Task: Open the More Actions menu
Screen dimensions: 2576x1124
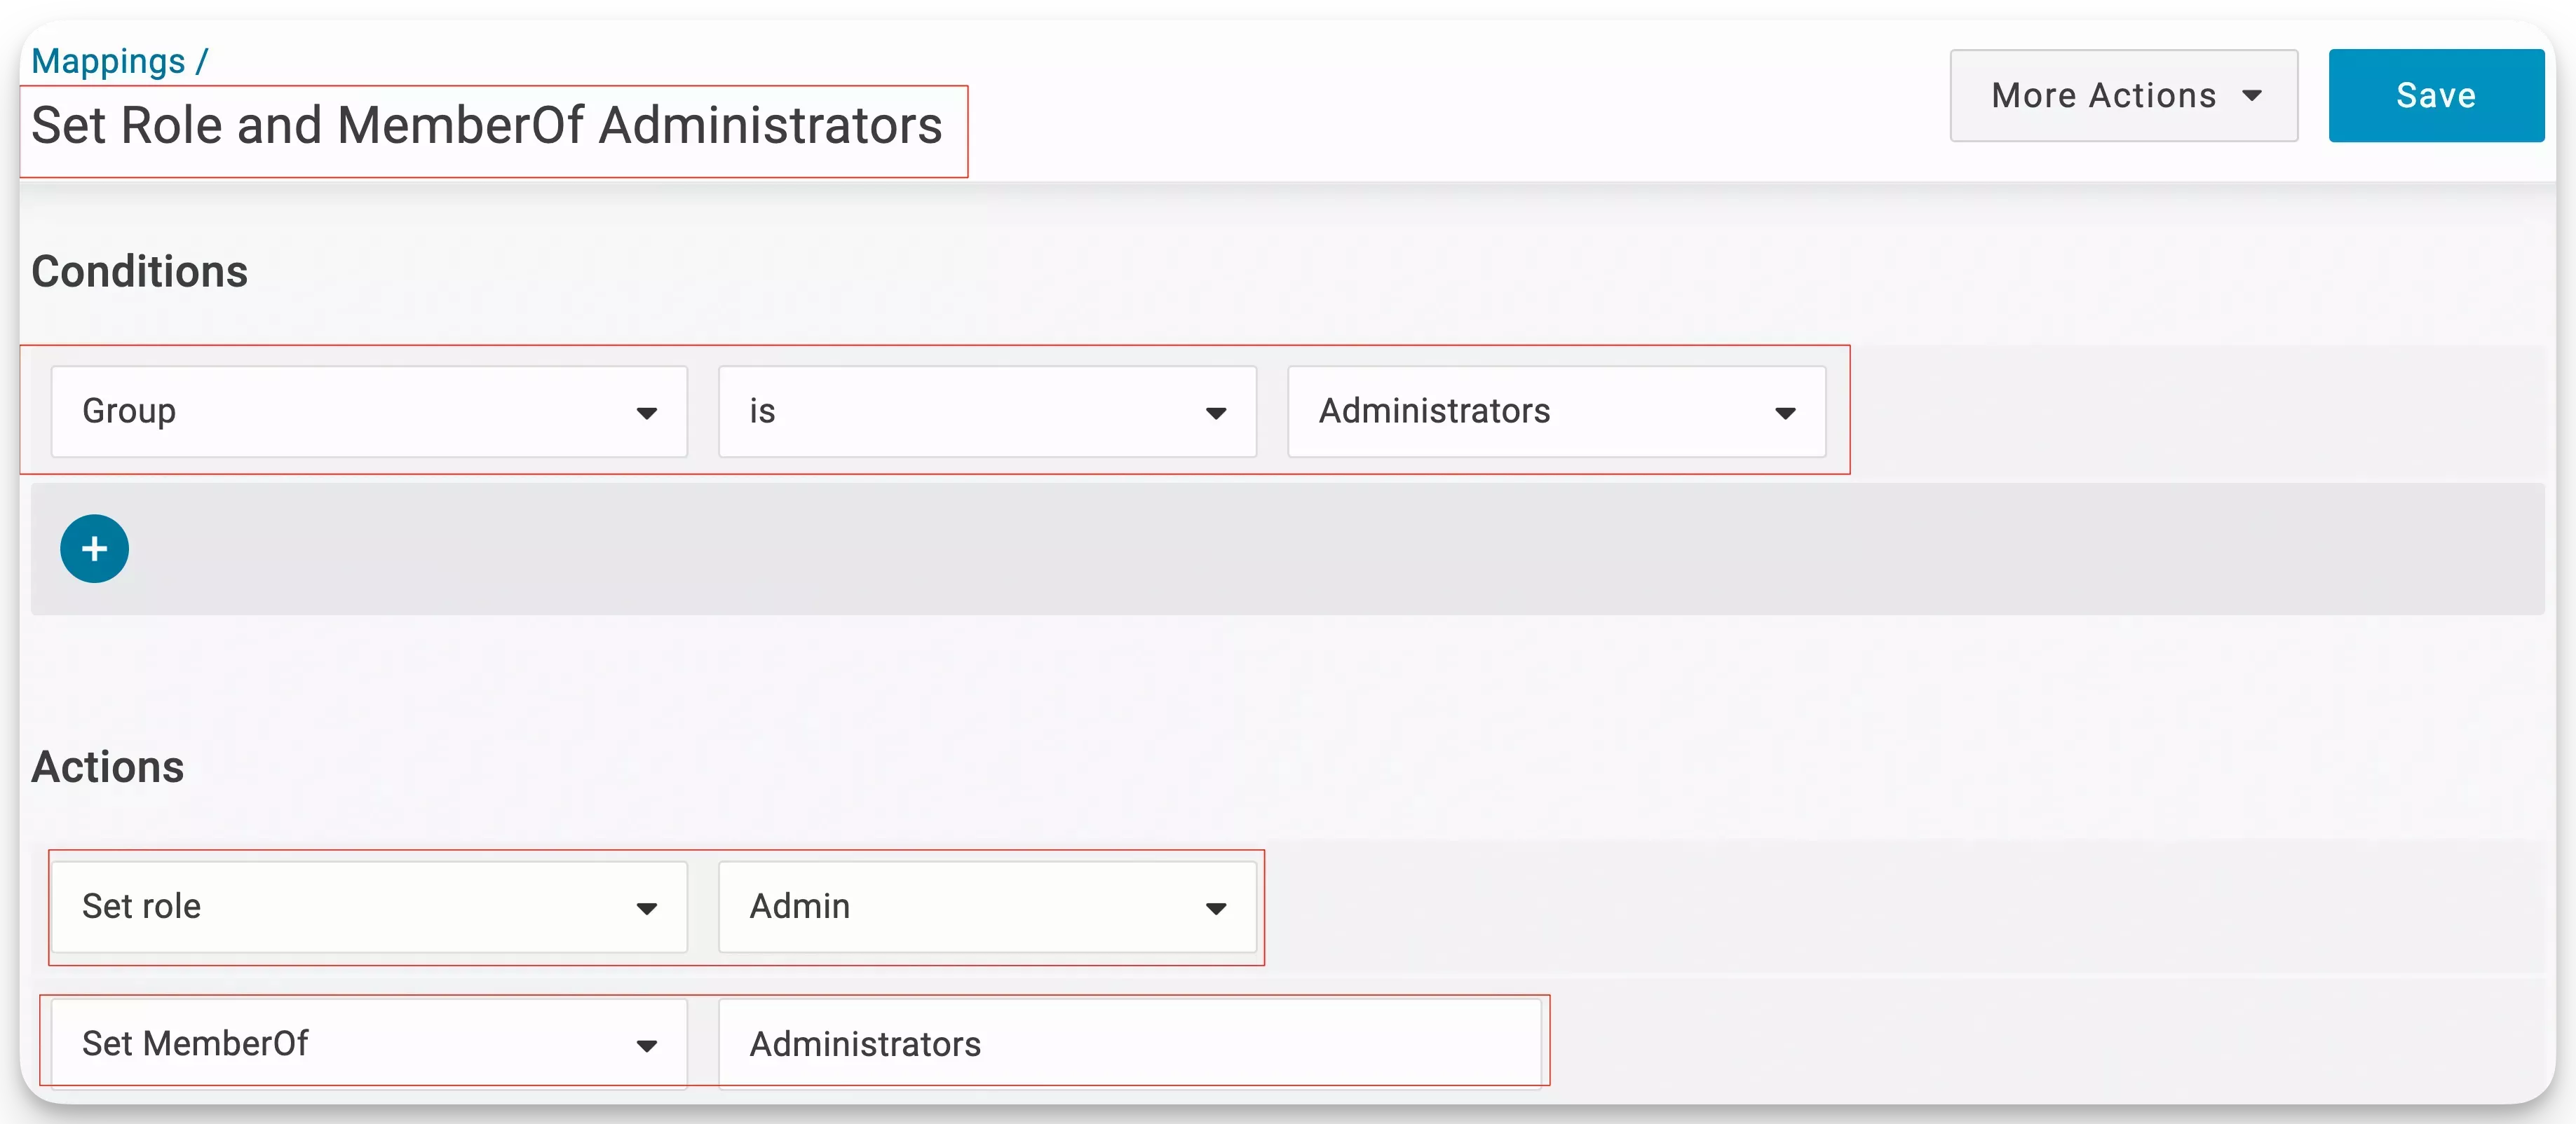Action: (x=2122, y=96)
